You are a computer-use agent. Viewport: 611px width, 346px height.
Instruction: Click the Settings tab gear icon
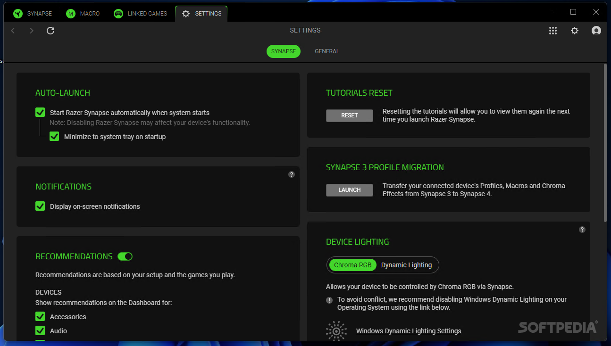coord(186,14)
